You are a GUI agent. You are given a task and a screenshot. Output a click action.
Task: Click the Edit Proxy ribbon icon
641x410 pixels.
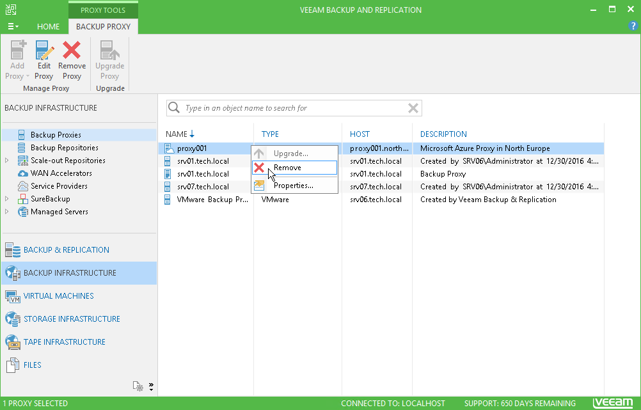tap(44, 50)
